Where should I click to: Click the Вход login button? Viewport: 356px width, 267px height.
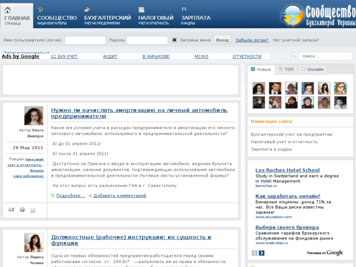pyautogui.click(x=222, y=40)
